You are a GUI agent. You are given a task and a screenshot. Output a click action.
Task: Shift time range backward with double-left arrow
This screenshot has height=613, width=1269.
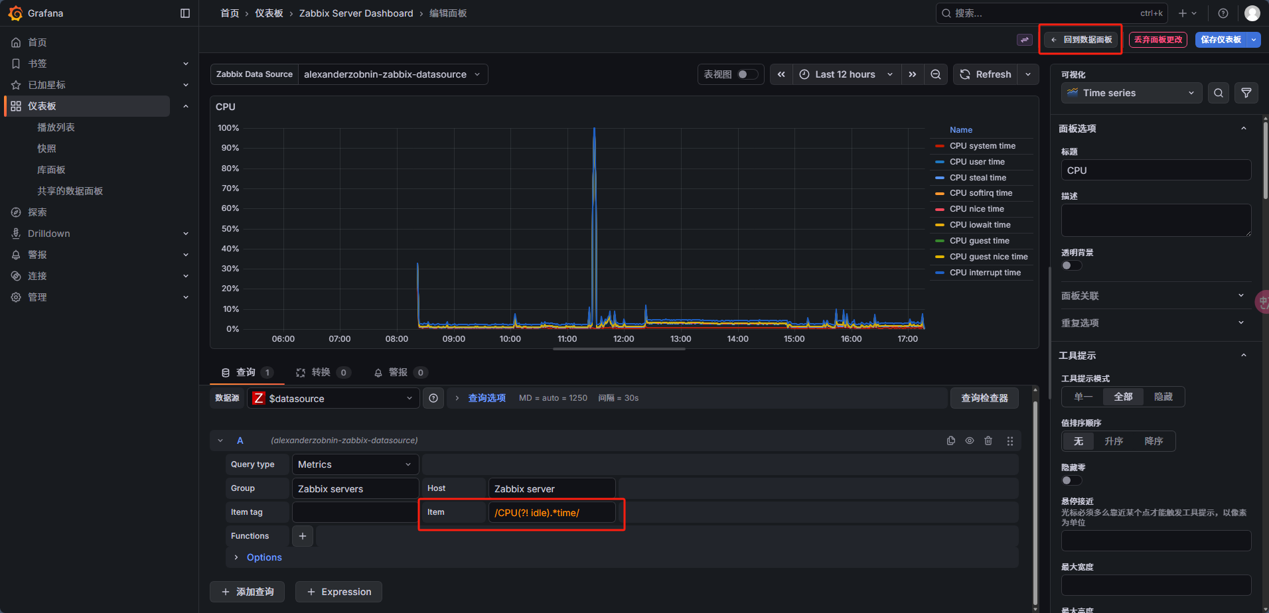(781, 74)
